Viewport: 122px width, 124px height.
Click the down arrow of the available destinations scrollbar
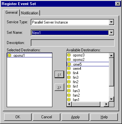point(111,99)
